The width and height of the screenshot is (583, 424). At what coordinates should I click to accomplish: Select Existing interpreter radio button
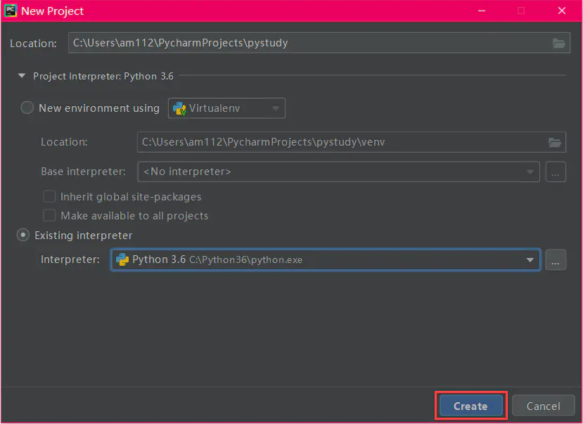coord(23,236)
